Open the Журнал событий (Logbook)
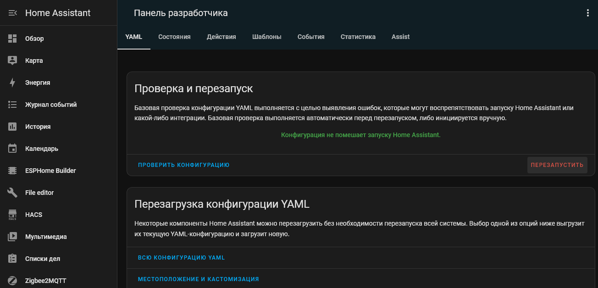 tap(50, 104)
